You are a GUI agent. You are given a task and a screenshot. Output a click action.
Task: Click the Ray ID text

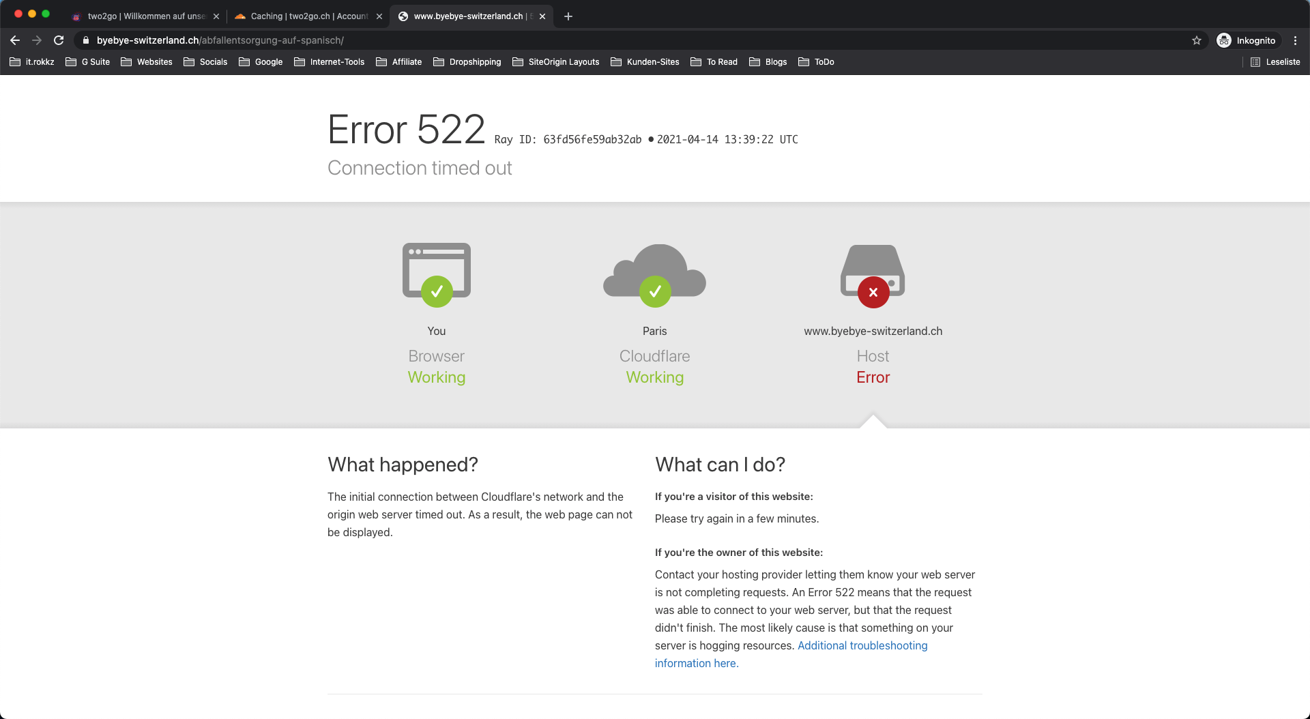tap(568, 139)
